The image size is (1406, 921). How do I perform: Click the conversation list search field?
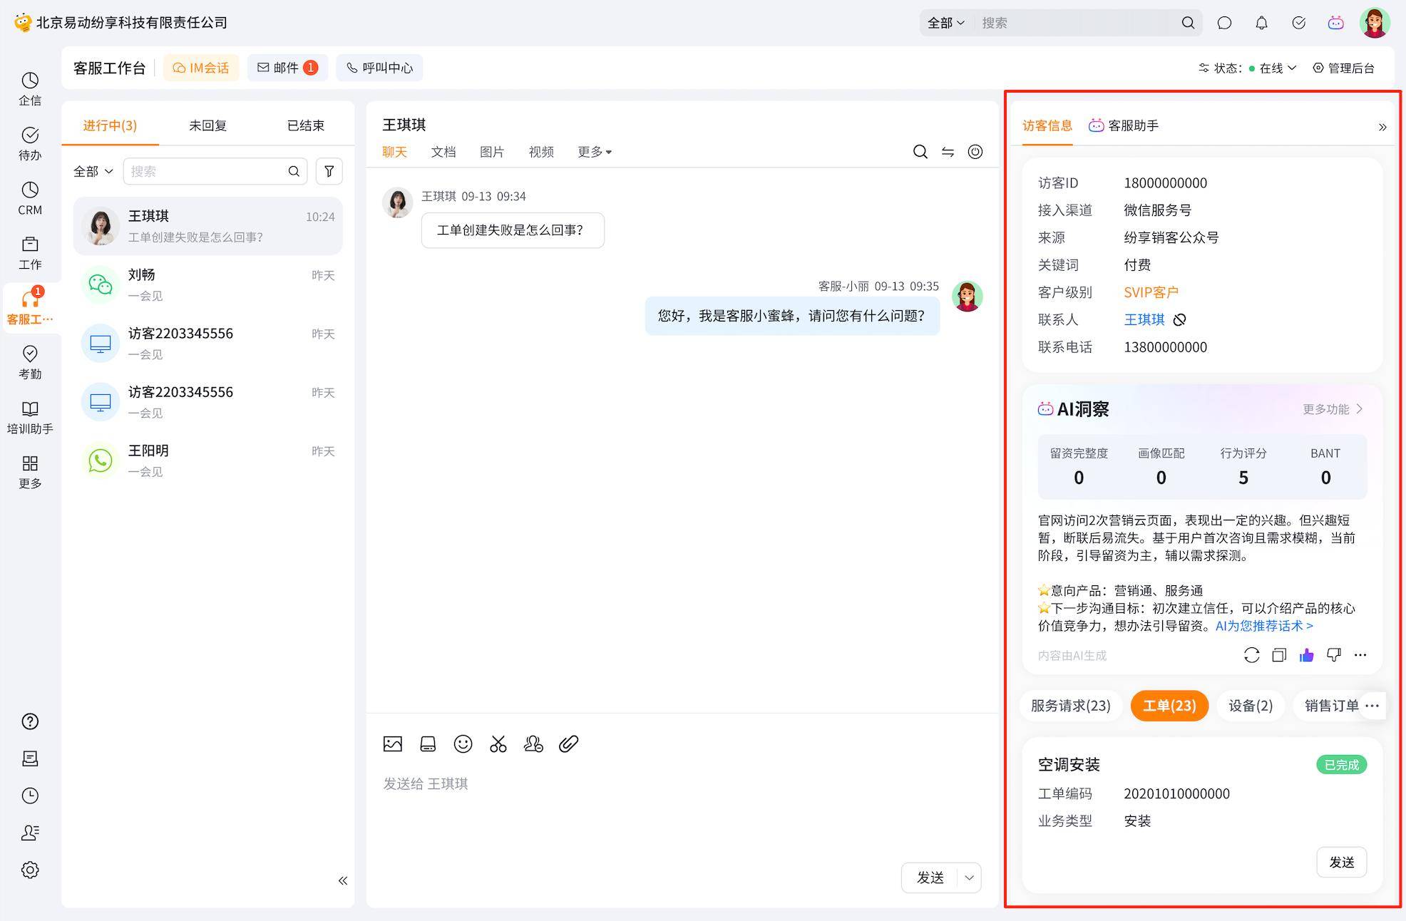[207, 171]
